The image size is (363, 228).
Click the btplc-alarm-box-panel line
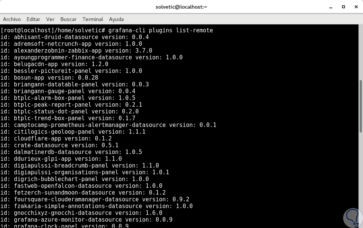68,98
